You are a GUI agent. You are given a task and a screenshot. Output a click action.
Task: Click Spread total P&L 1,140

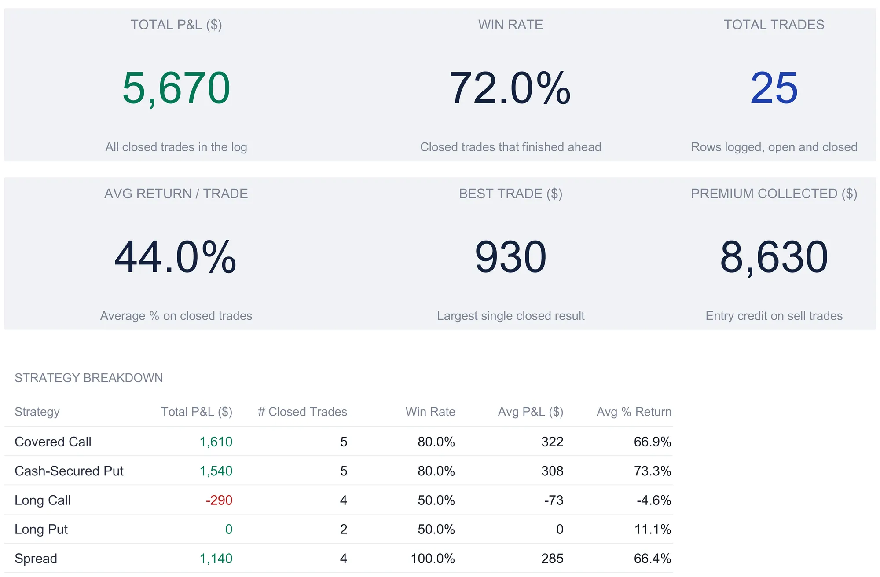coord(216,559)
